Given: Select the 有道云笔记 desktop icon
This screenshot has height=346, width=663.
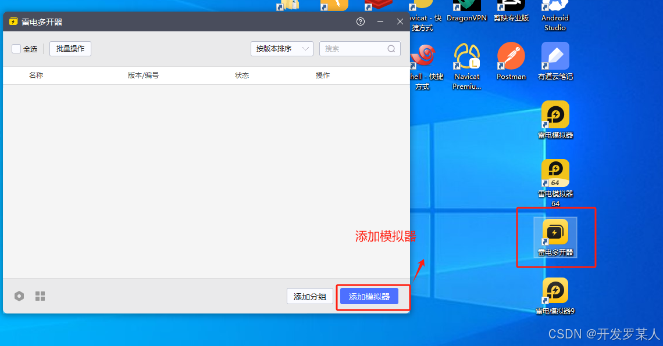Looking at the screenshot, I should 555,61.
